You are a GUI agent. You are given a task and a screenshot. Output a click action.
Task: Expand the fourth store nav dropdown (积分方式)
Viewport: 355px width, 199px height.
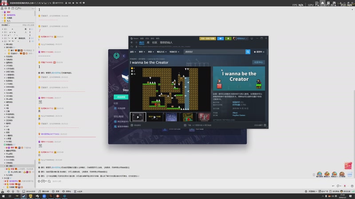tap(162, 52)
